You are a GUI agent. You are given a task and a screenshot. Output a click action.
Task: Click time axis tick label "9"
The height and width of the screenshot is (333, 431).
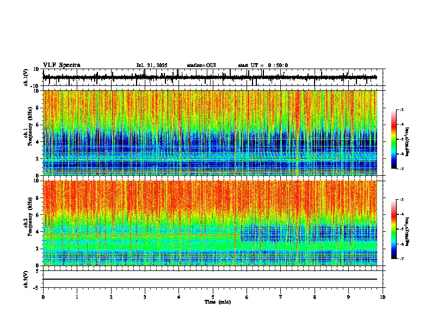pos(348,297)
